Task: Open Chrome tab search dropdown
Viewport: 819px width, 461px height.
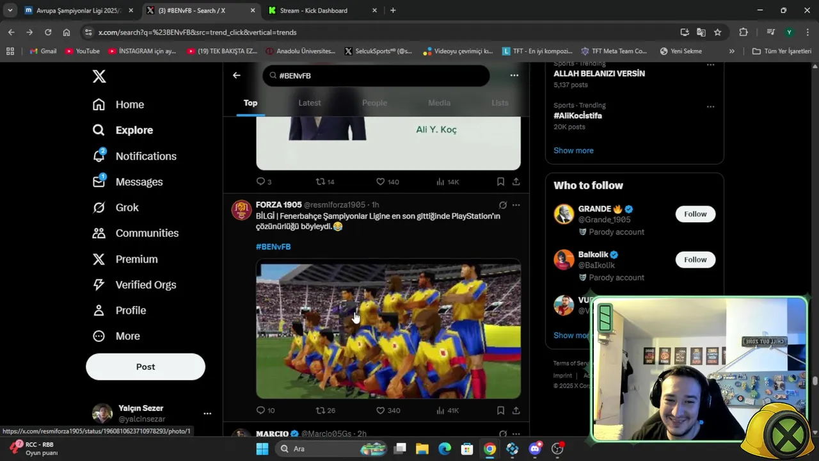Action: 10,10
